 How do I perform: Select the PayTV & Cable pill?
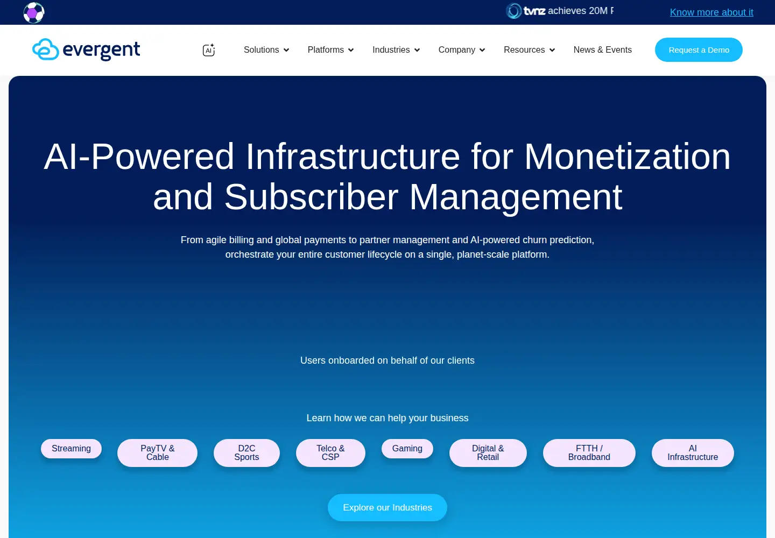click(x=158, y=453)
